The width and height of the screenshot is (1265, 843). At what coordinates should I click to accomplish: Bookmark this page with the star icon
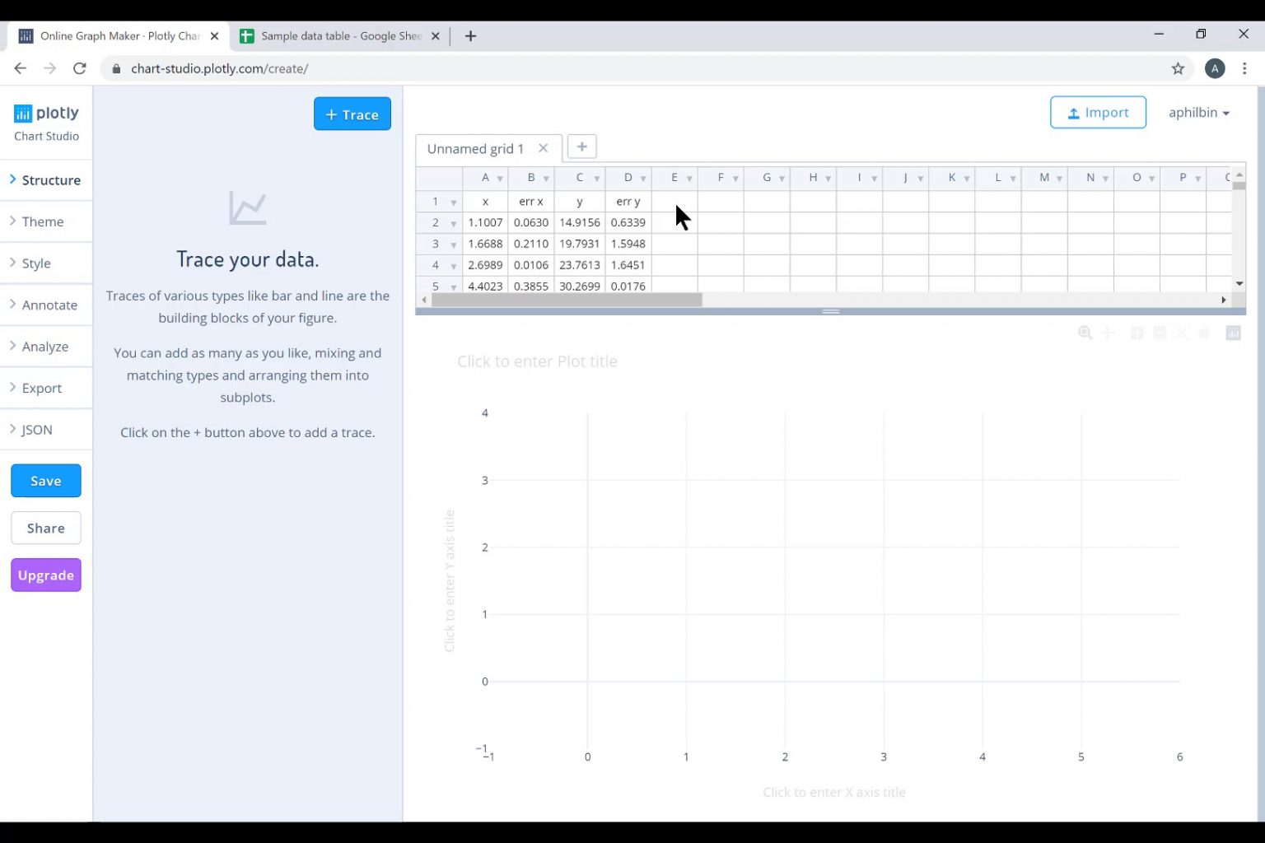1179,68
